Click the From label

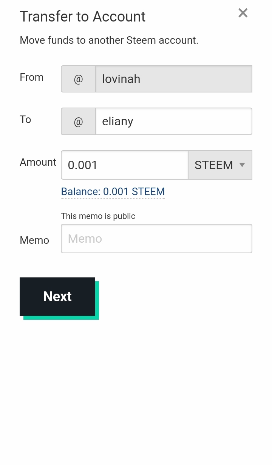(x=31, y=77)
